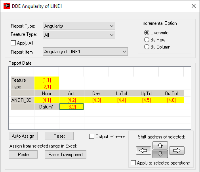Viewport: 200px width, 172px height.
Task: Open the Report Type dropdown
Action: [79, 26]
